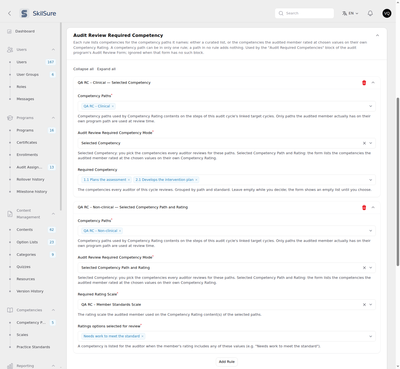Open the VQ user avatar menu
The height and width of the screenshot is (369, 400).
coord(387,13)
